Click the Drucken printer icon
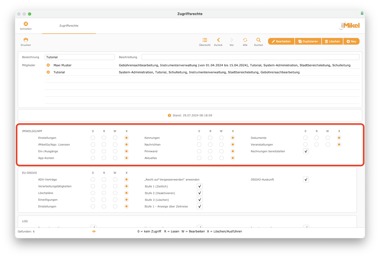Screen dimensions: 380x258 click(26, 40)
